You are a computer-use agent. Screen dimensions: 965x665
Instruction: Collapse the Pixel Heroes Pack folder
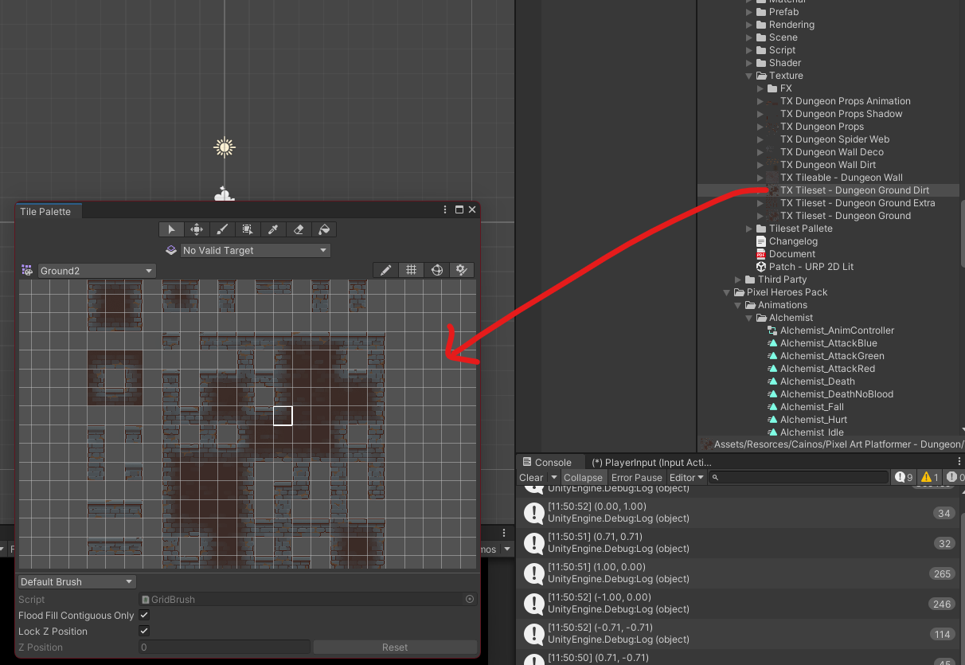(x=727, y=292)
